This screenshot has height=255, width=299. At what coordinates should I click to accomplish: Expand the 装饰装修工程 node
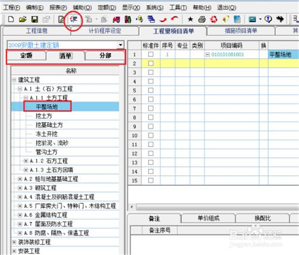[x=14, y=242]
